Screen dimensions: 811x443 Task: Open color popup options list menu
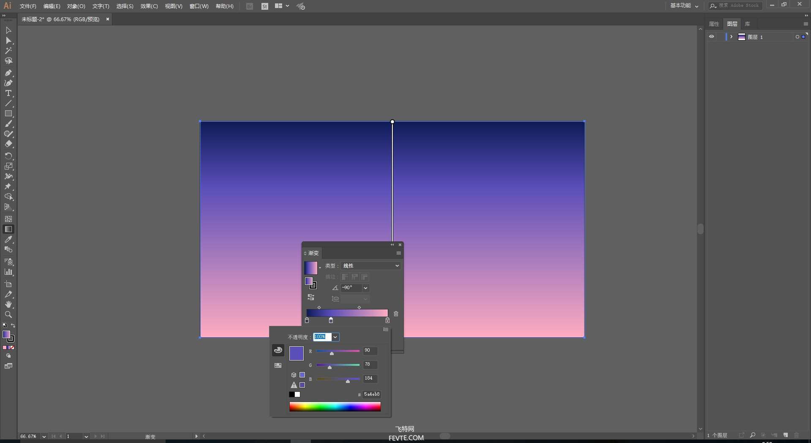pos(386,329)
